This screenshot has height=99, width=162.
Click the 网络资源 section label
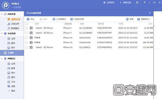(12, 14)
